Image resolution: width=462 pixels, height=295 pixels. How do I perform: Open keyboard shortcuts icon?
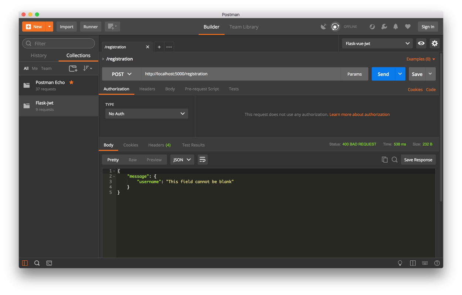coord(425,263)
